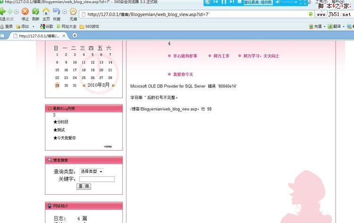Play previous track in music player
This screenshot has height=223, width=354.
tap(215, 2)
